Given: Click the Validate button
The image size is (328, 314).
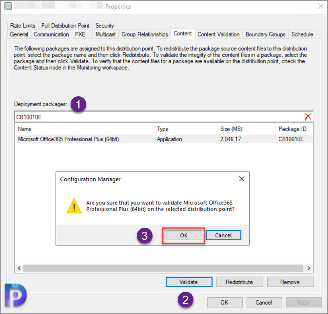Looking at the screenshot, I should [x=189, y=282].
